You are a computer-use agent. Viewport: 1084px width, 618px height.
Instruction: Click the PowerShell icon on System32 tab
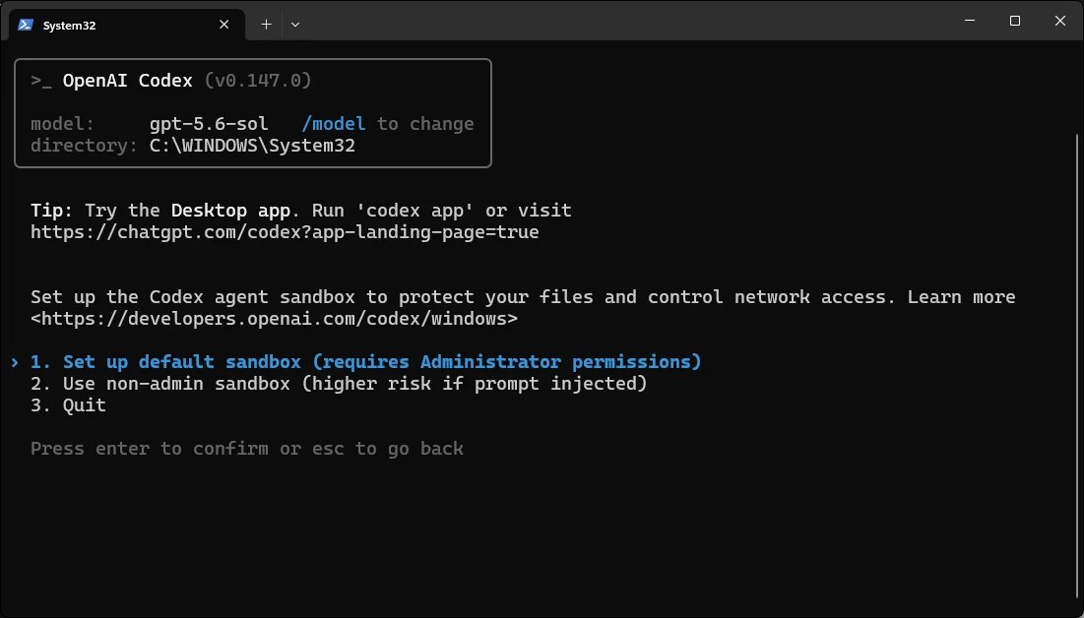tap(26, 25)
